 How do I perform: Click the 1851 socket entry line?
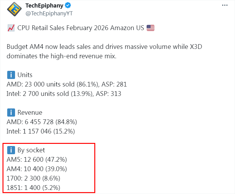[33, 188]
